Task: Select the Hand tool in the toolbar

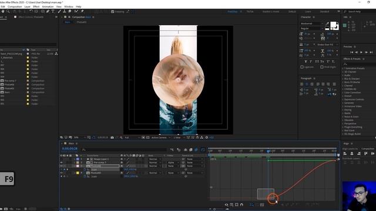Action: (x=3, y=11)
